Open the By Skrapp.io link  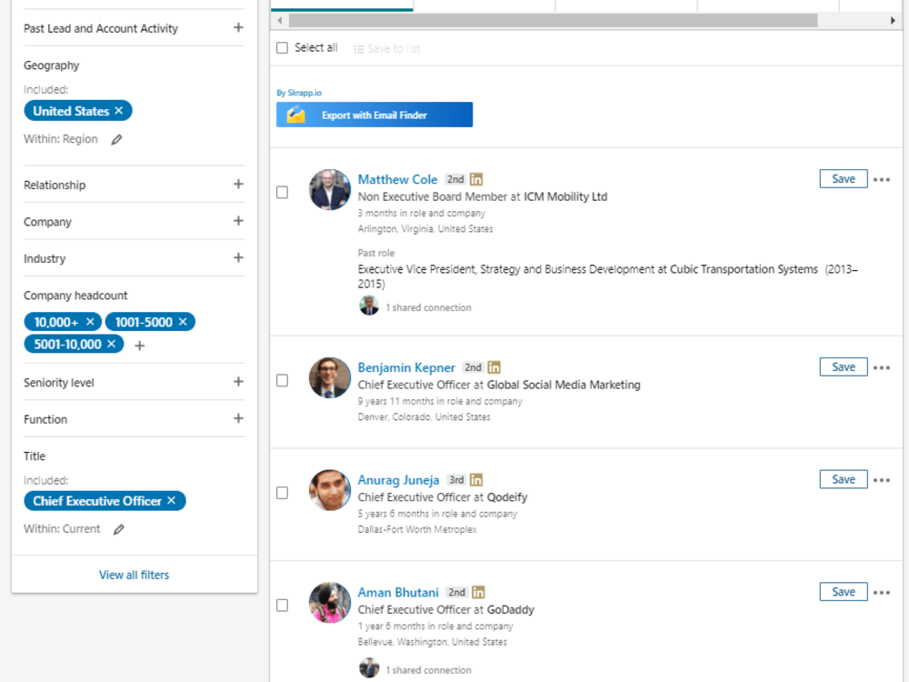coord(299,93)
